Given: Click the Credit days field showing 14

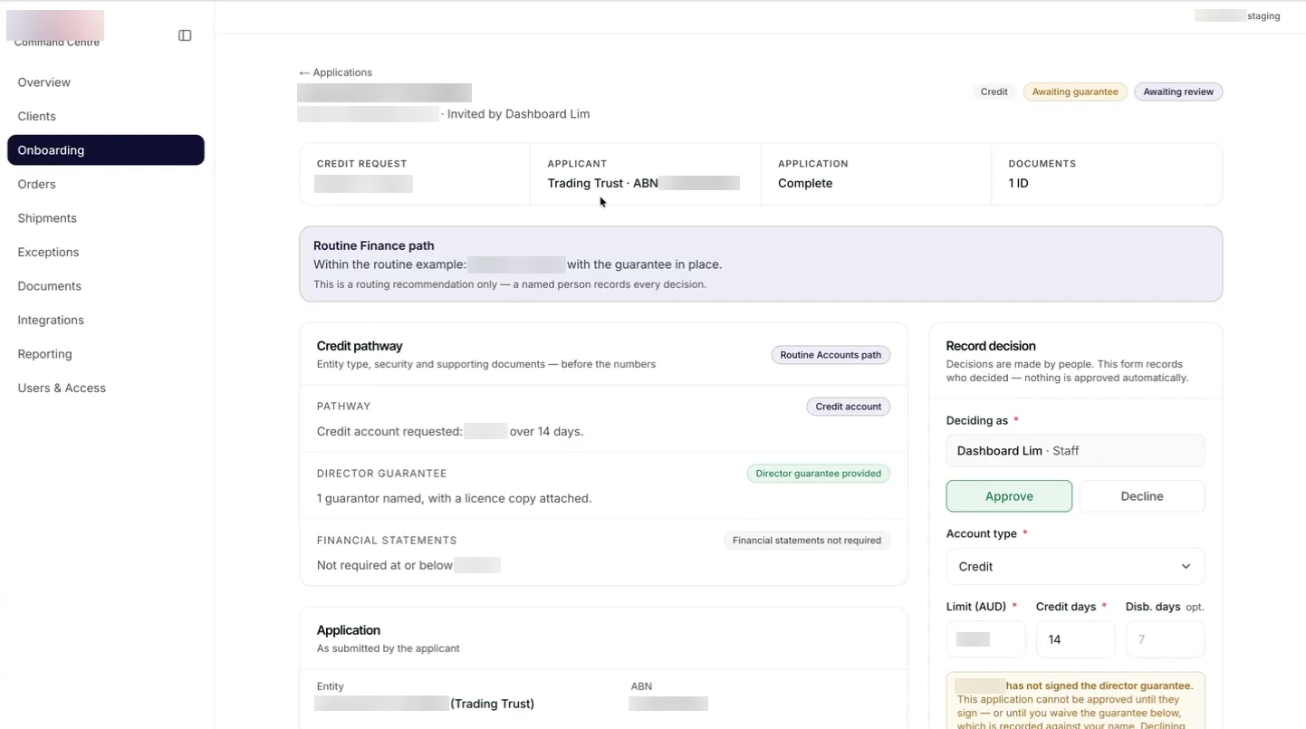Looking at the screenshot, I should coord(1075,639).
